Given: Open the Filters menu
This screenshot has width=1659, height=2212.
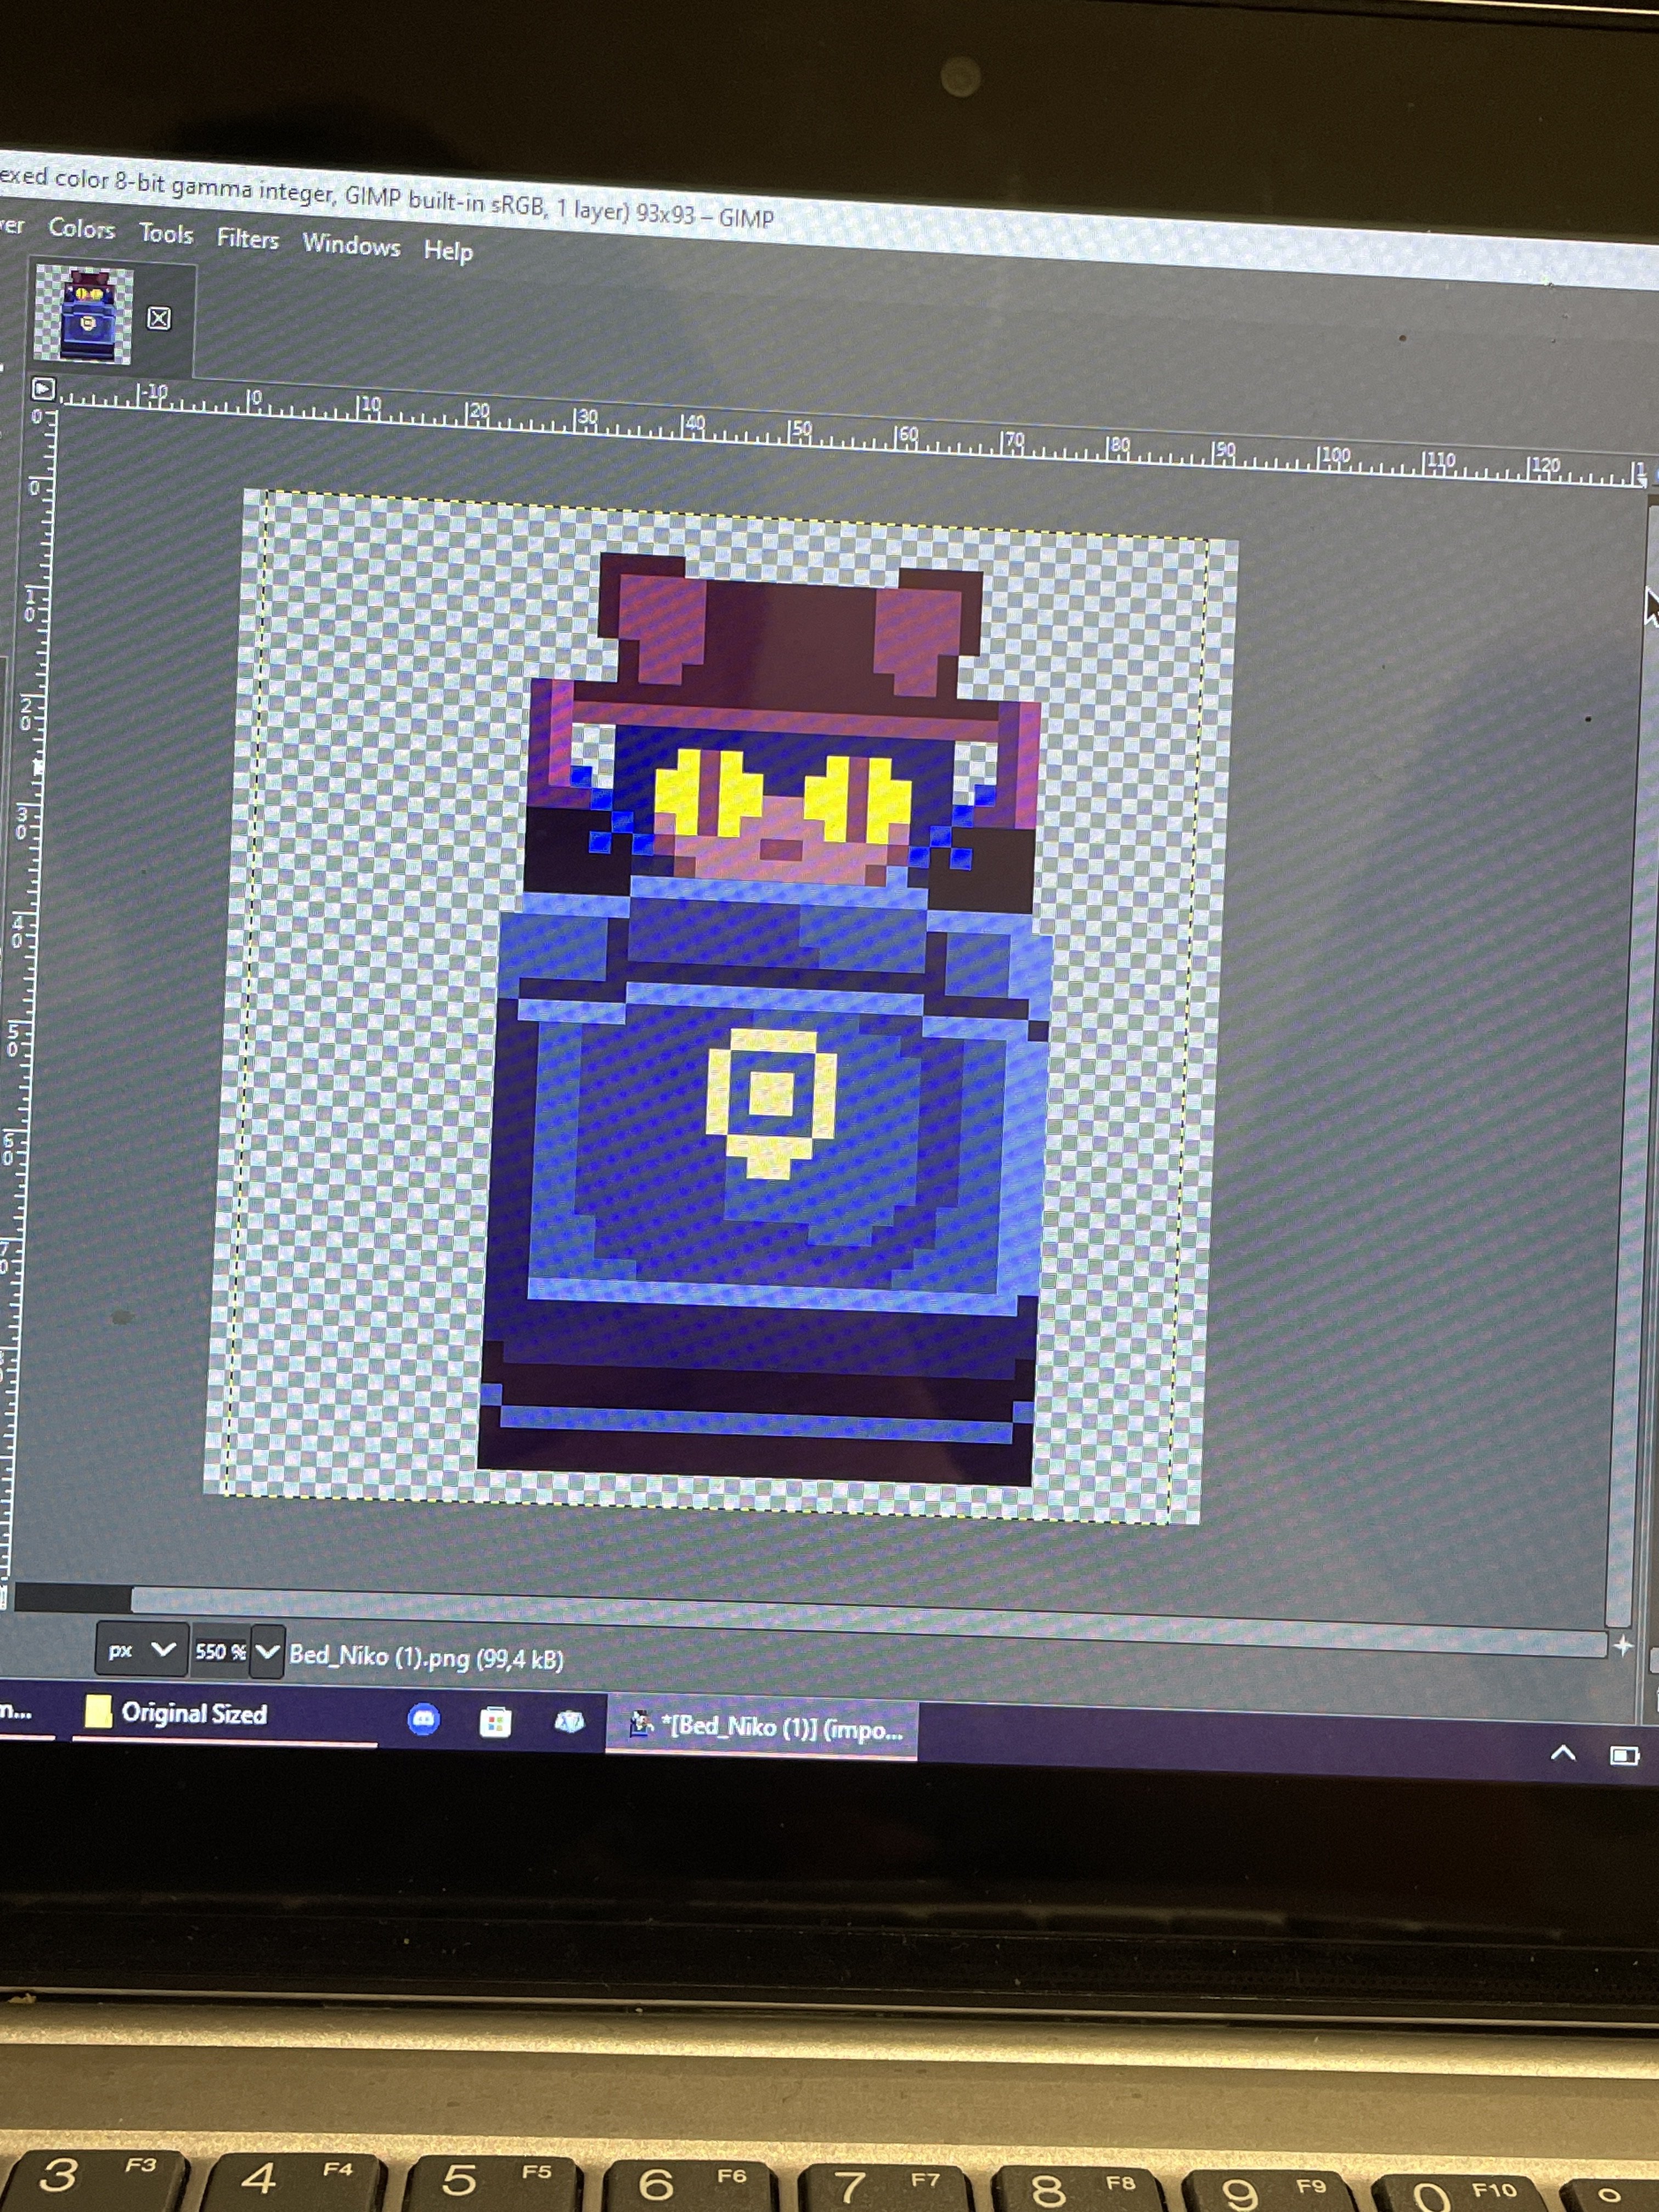Looking at the screenshot, I should click(x=248, y=239).
